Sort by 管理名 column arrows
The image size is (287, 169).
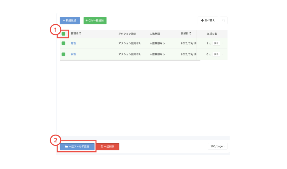(x=80, y=33)
